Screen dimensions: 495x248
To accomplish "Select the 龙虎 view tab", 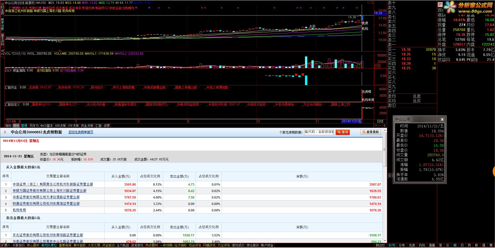I will click(x=412, y=245).
